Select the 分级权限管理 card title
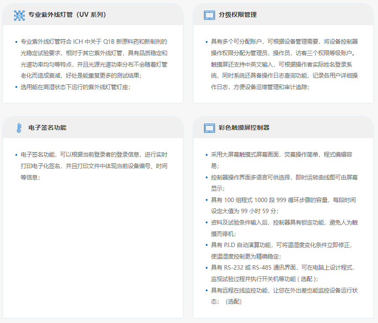The image size is (378, 323). [x=237, y=15]
